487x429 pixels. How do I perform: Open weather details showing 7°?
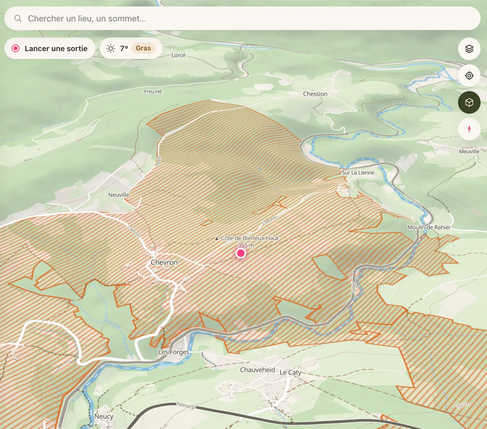click(131, 48)
